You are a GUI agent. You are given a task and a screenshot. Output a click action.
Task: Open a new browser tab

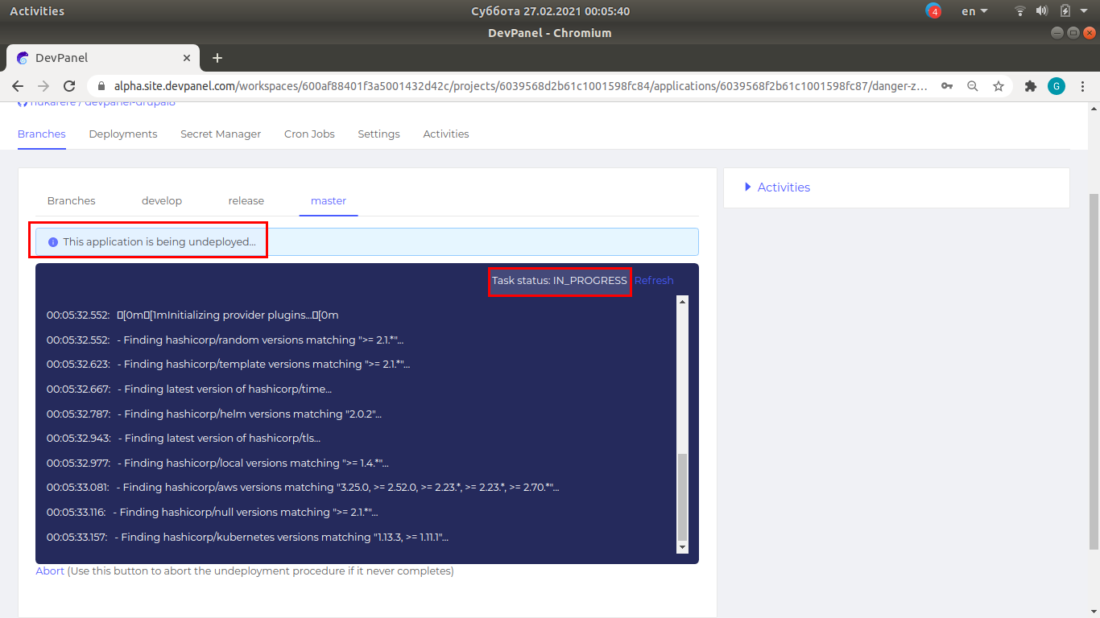pyautogui.click(x=217, y=58)
